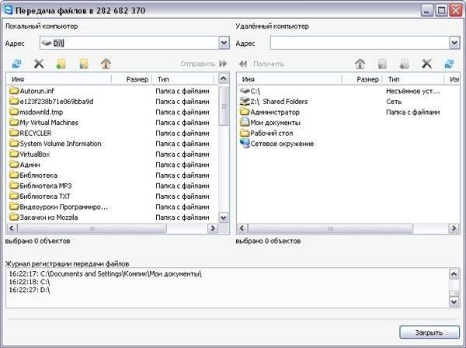Sort local files by Размер column
The image size is (466, 348).
pyautogui.click(x=132, y=79)
